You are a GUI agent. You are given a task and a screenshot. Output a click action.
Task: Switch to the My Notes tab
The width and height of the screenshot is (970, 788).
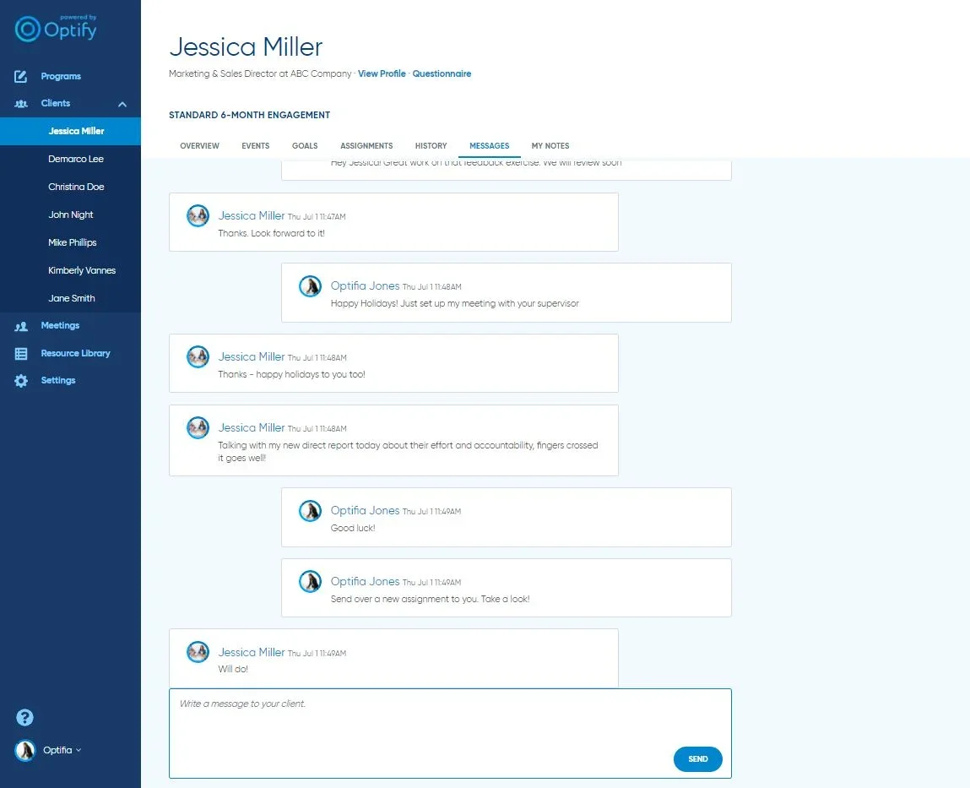tap(550, 146)
